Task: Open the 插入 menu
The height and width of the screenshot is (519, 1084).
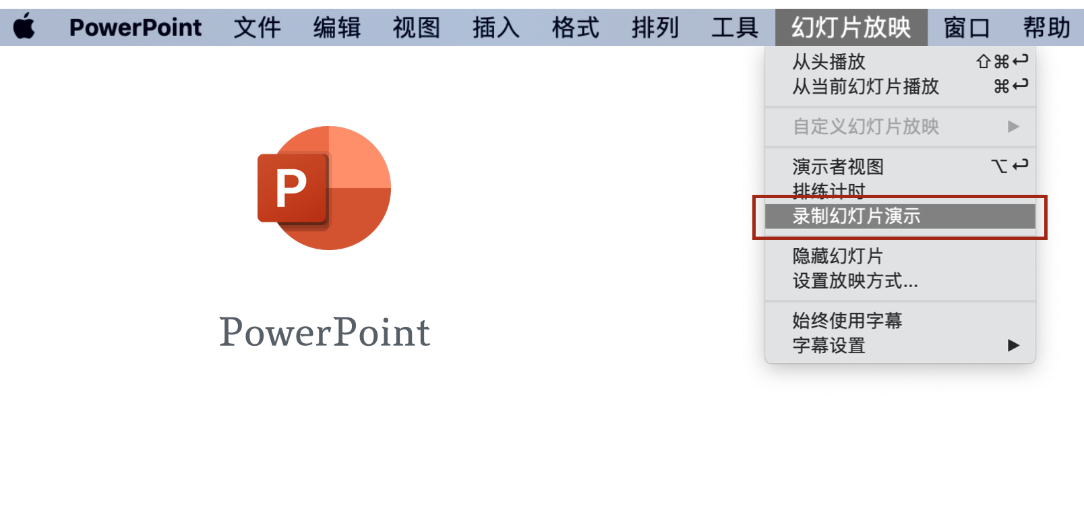Action: 496,28
